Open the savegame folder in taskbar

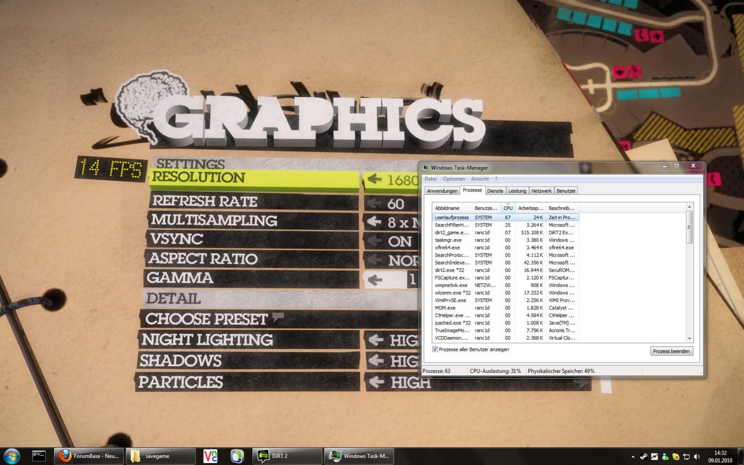(160, 456)
